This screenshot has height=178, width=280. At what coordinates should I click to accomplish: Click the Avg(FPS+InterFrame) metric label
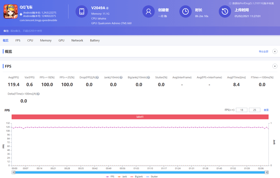[209, 77]
